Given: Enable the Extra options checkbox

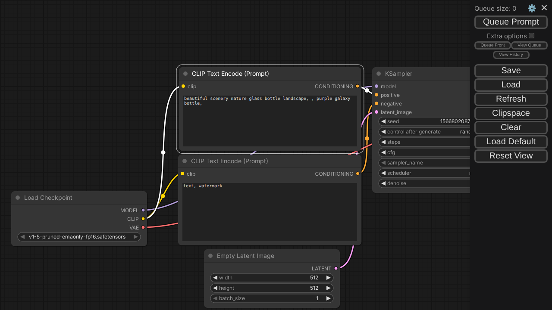Looking at the screenshot, I should pyautogui.click(x=532, y=36).
